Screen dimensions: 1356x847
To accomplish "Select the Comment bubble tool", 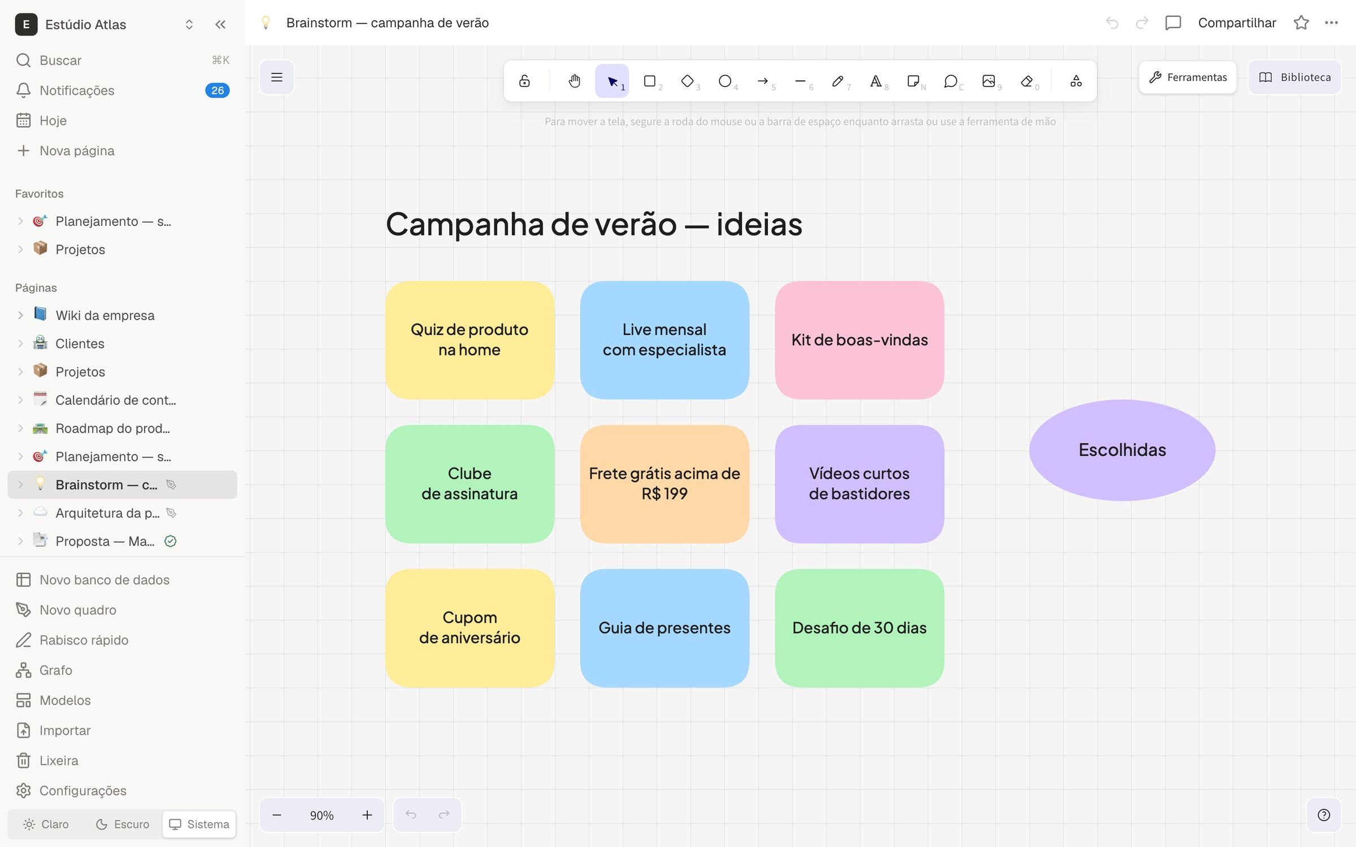I will pyautogui.click(x=951, y=81).
